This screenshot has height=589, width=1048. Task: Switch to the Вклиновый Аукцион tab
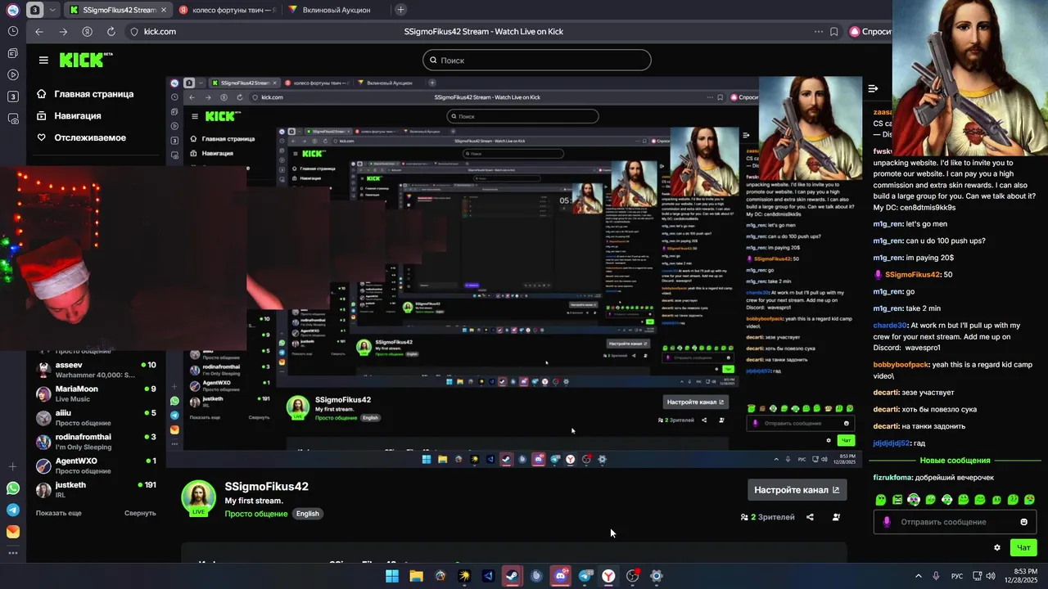[x=336, y=10]
